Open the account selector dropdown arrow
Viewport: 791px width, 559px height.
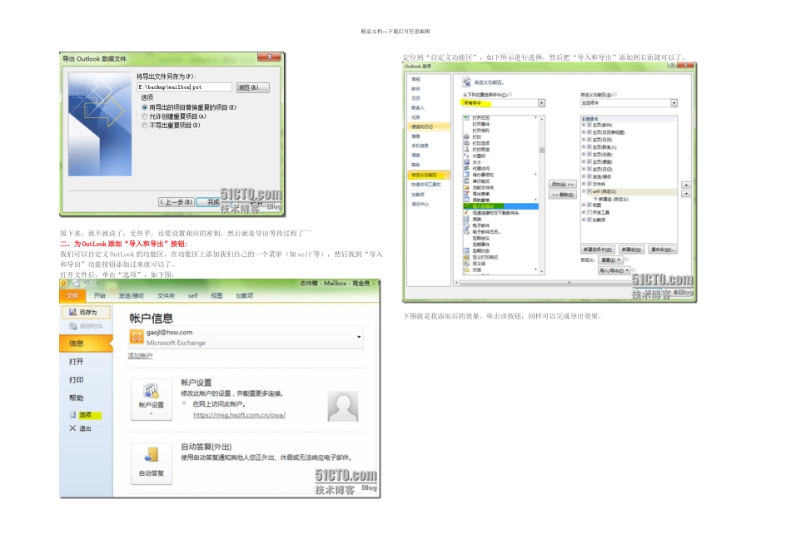click(x=359, y=337)
